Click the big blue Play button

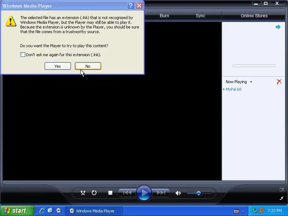coord(144,193)
